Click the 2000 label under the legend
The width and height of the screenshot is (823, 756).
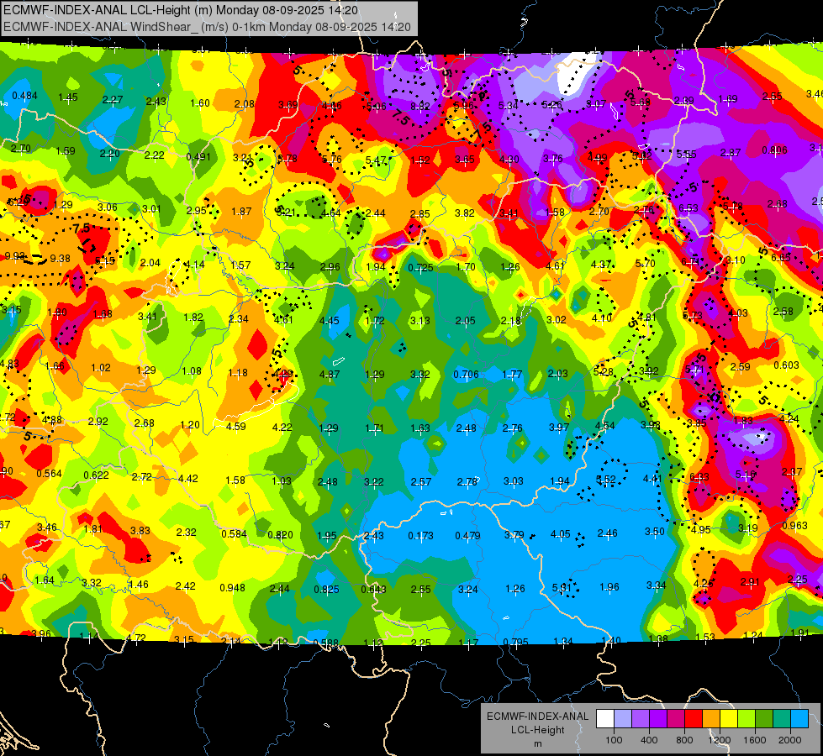click(x=789, y=740)
